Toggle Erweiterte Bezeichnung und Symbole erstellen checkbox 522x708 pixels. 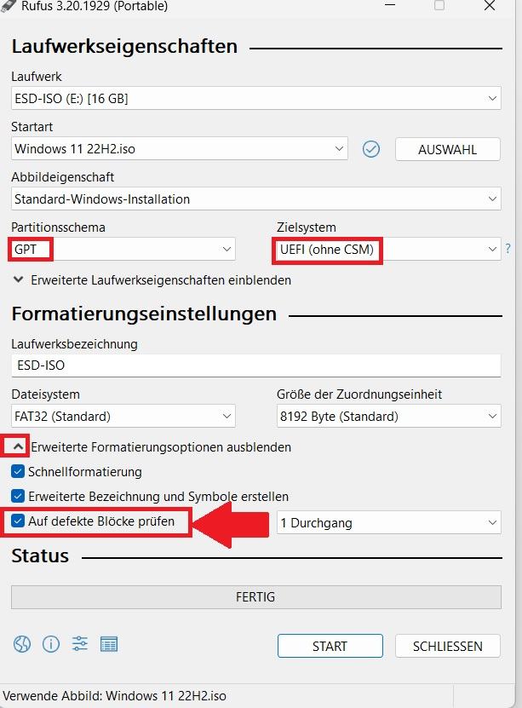point(18,496)
